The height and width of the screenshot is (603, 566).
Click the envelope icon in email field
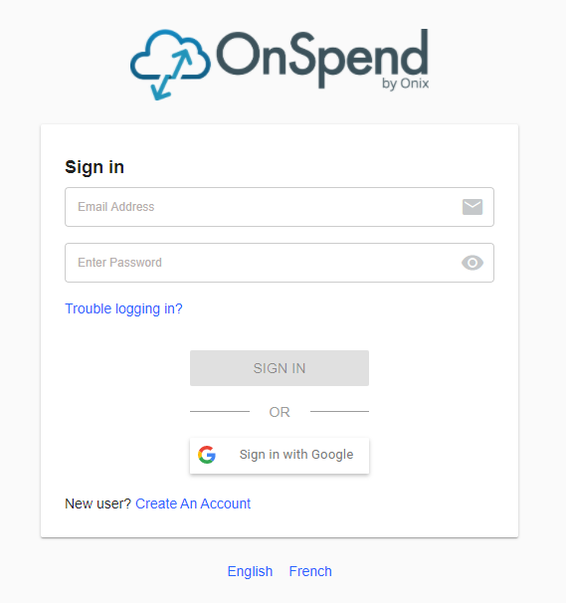click(472, 207)
